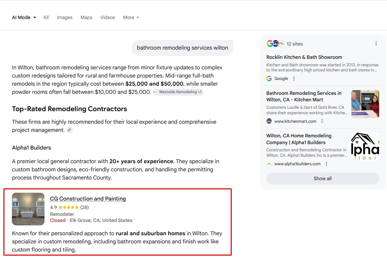Image resolution: width=387 pixels, height=258 pixels.
Task: Switch to the Videos tab
Action: tap(108, 18)
